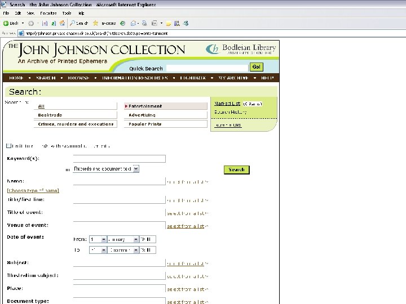406x304 pixels.
Task: Select the Popular Prints search category
Action: click(166, 124)
